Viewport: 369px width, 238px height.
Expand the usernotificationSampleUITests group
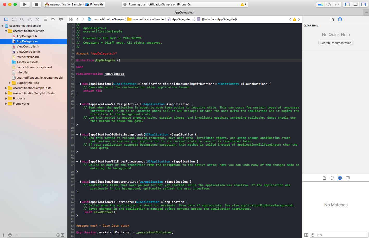(x=6, y=93)
